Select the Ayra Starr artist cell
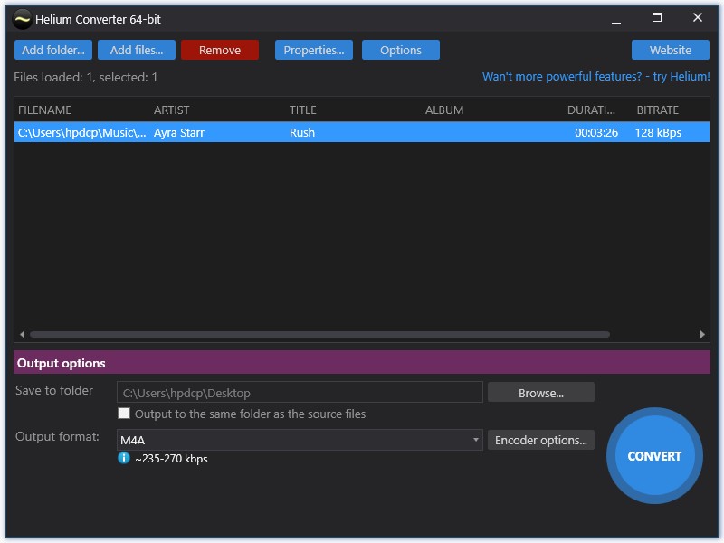 click(x=178, y=132)
